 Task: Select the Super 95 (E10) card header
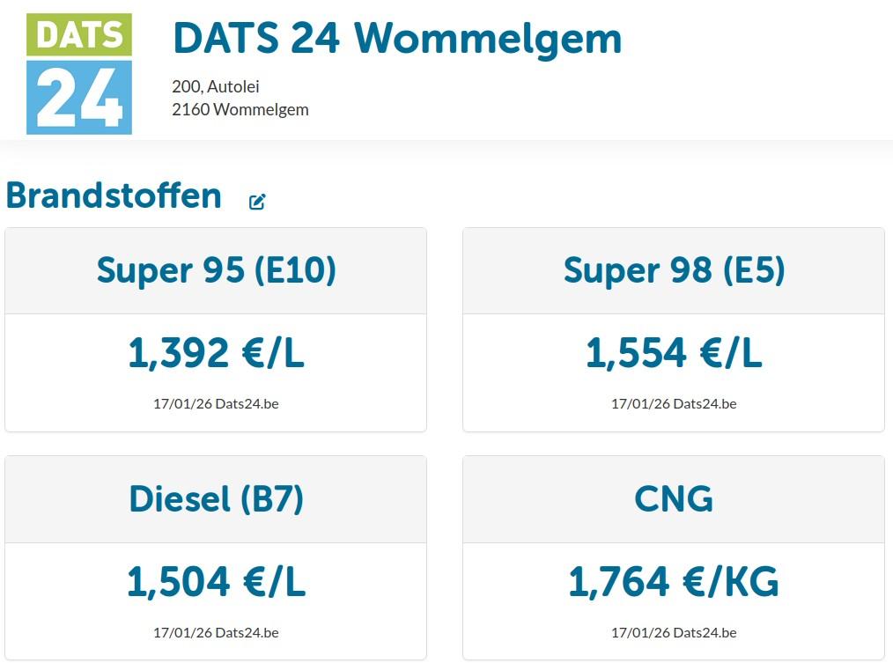(216, 270)
